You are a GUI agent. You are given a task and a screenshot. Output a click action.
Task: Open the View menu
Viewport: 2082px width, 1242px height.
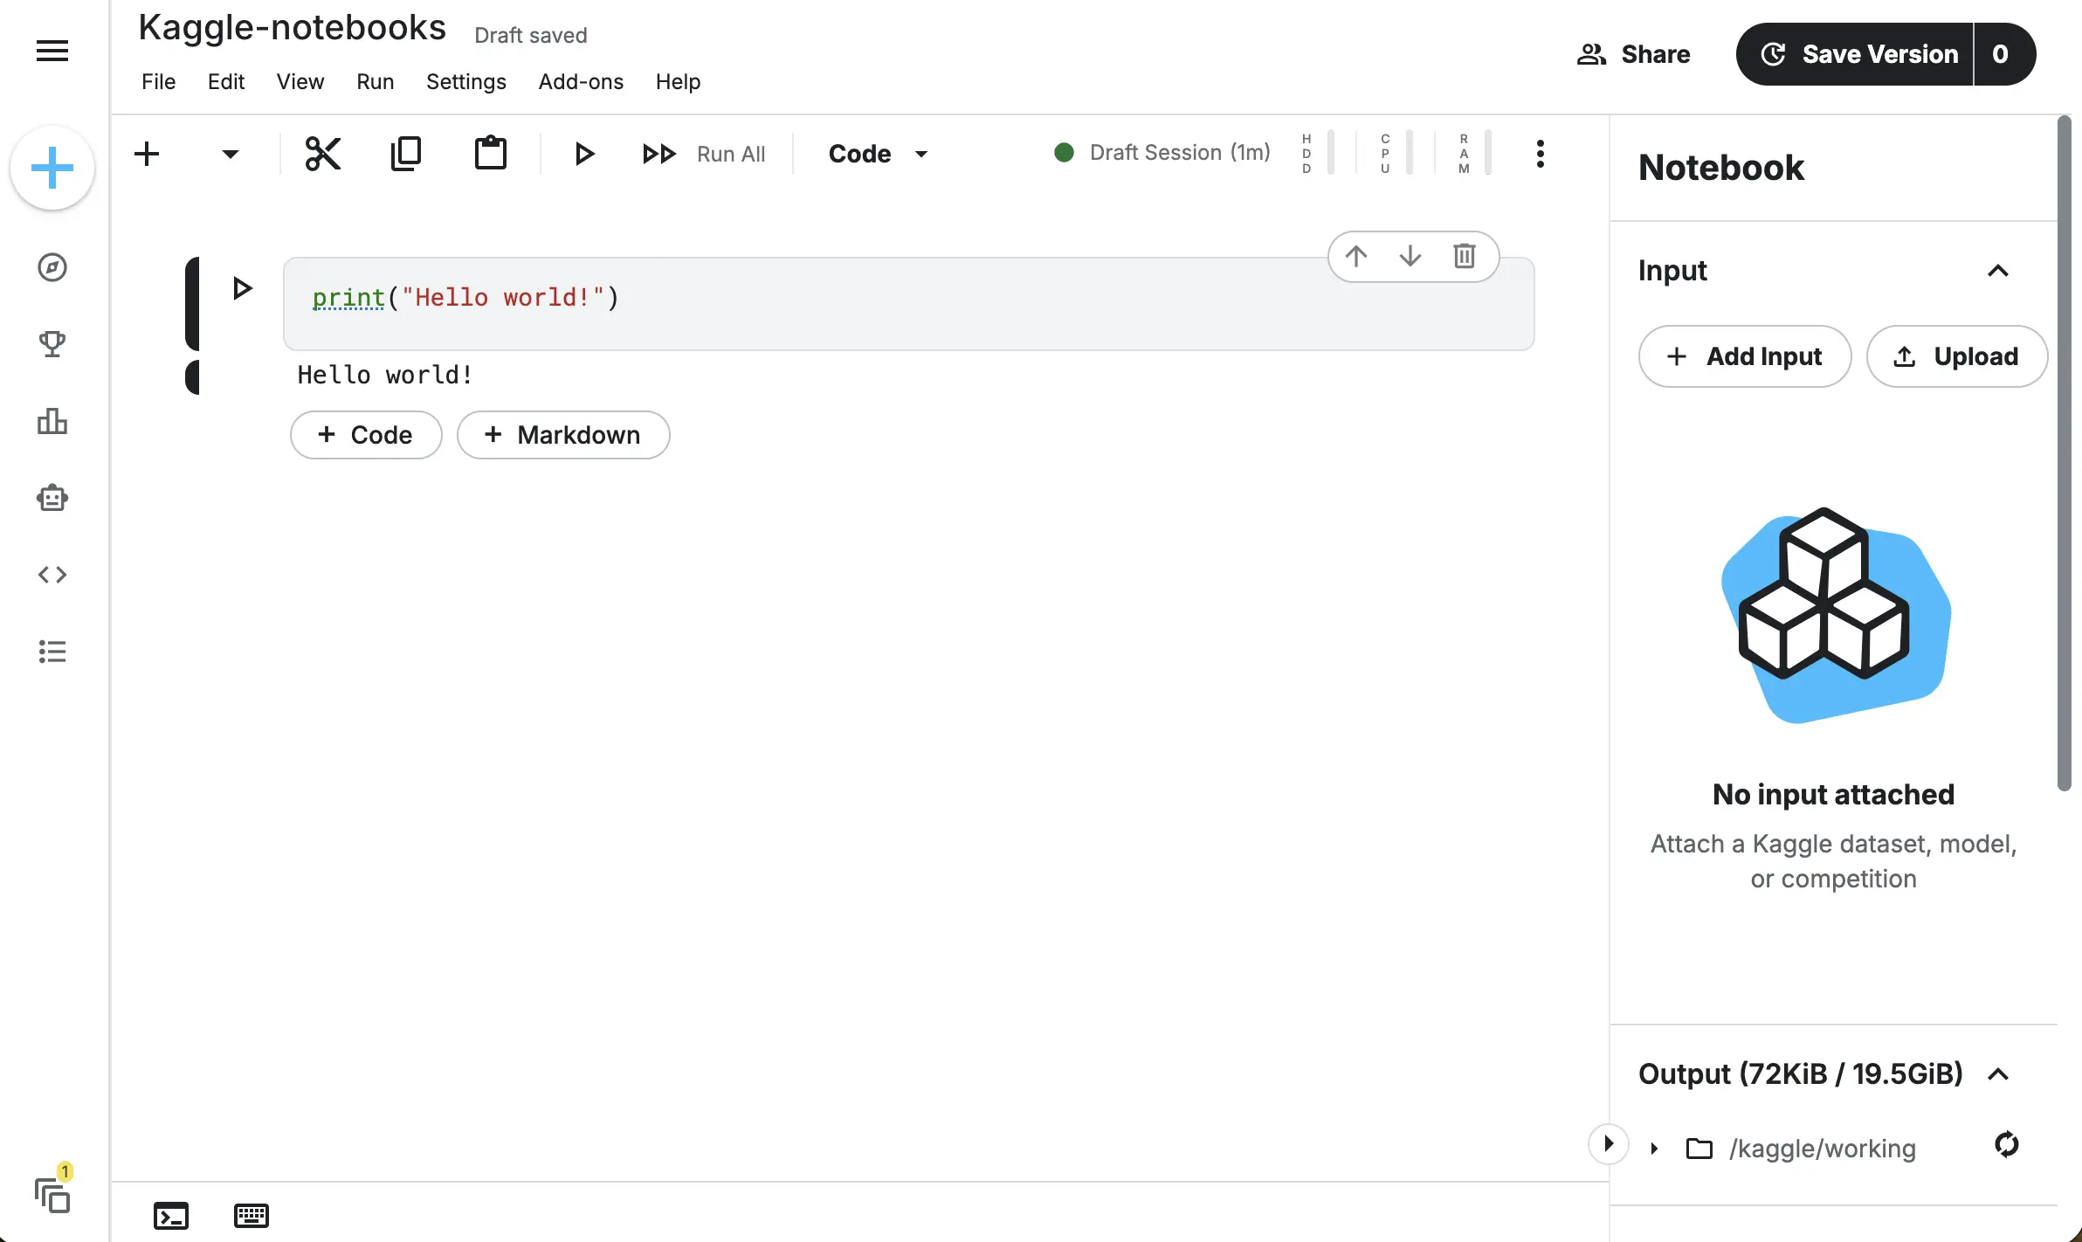[x=300, y=82]
